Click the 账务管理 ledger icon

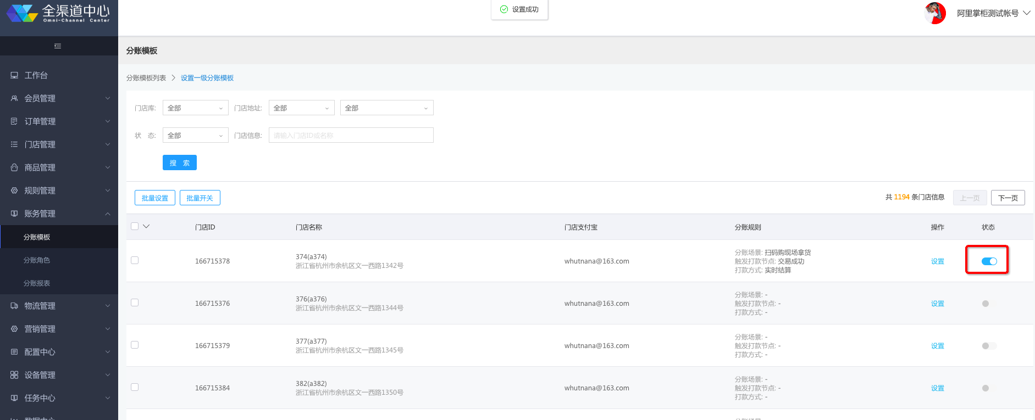[x=14, y=214]
